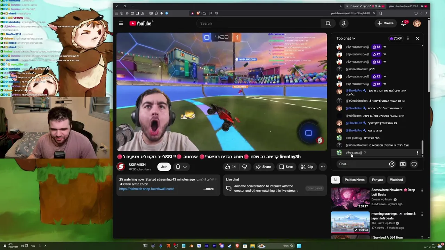Open Somewhere Nowhere Deep Lofi thumbnail
Screen dimensions: 445x250
pos(350,198)
